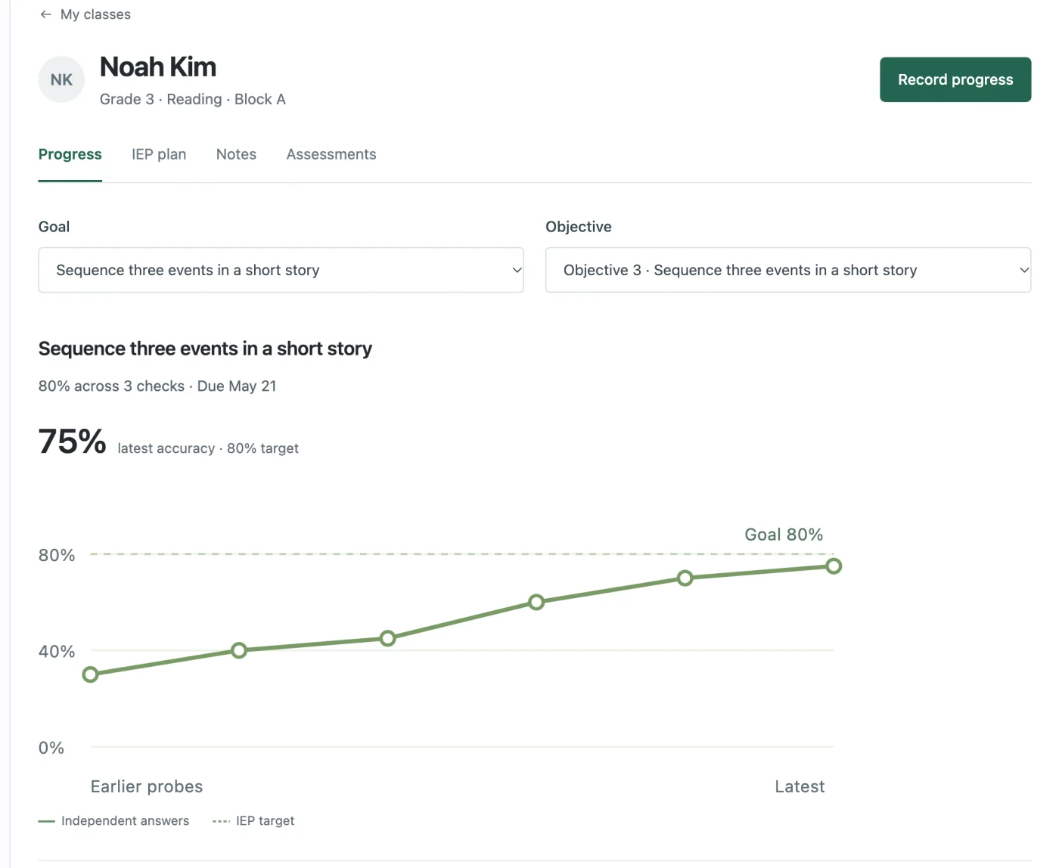Screen dimensions: 1059x868
Task: Select the Assessments tab
Action: [331, 154]
